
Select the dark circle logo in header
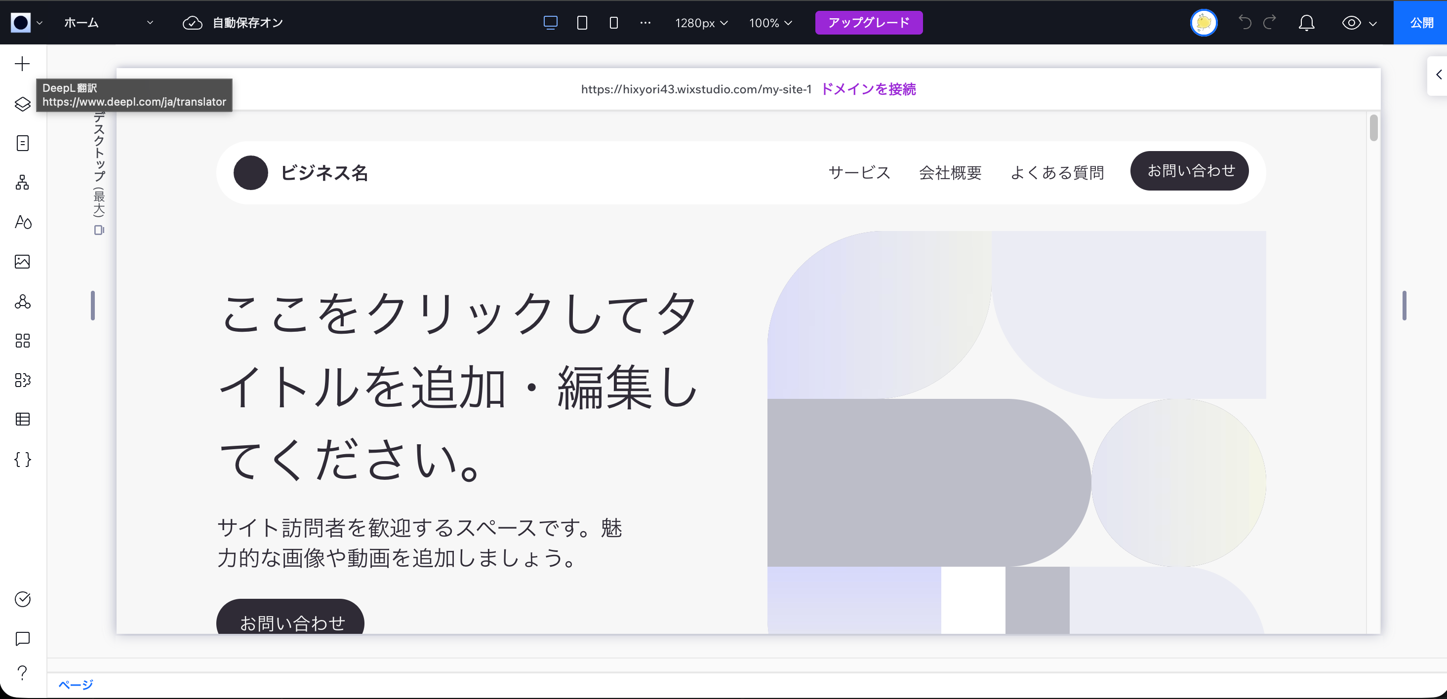point(250,173)
